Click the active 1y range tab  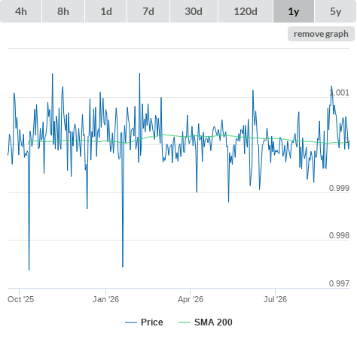(x=294, y=11)
